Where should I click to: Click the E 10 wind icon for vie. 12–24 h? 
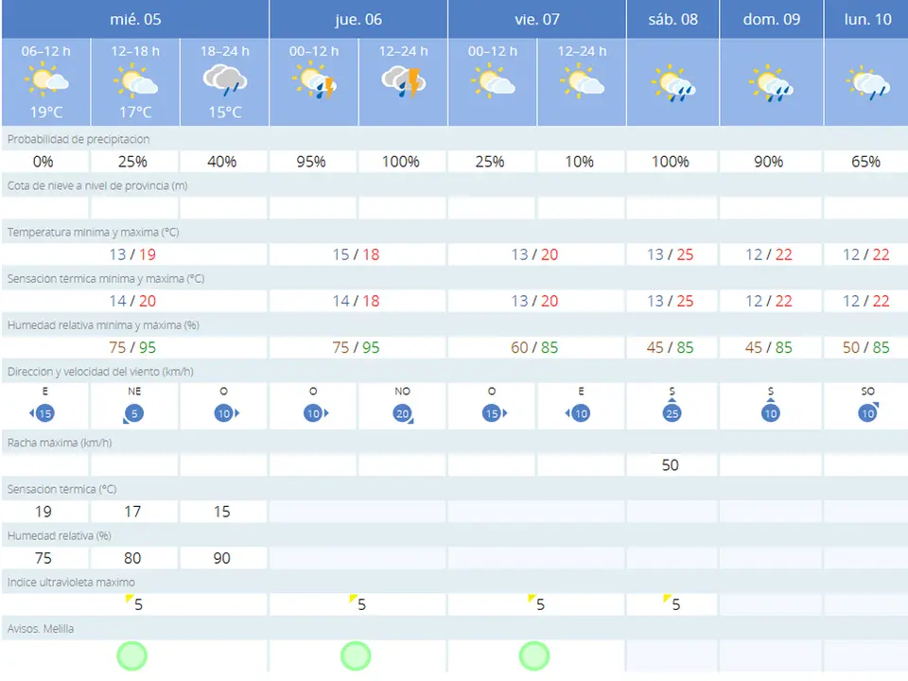[x=578, y=413]
